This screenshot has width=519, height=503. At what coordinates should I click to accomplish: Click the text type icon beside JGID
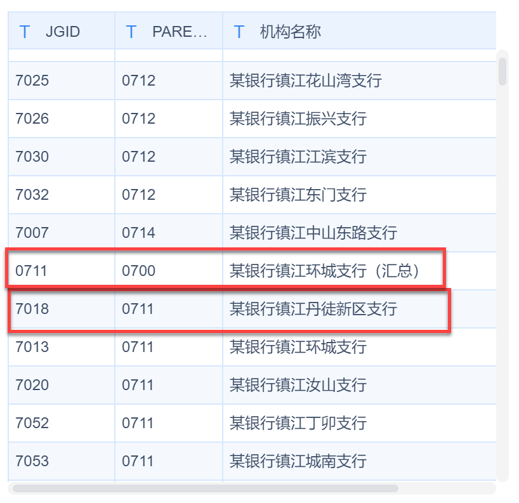[x=25, y=32]
